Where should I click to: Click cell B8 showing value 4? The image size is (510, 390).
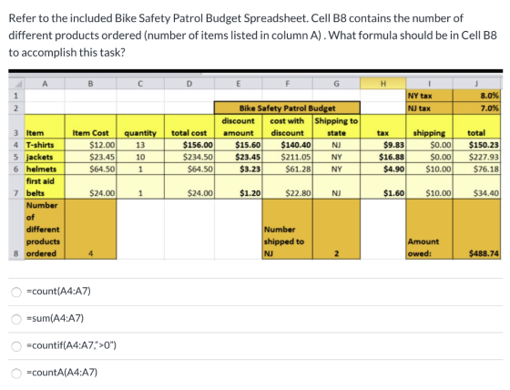[90, 229]
